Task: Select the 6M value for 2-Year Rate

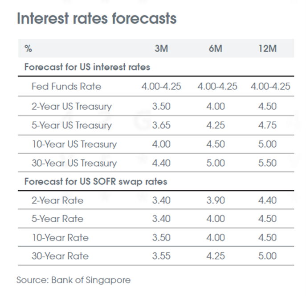Action: coord(216,200)
